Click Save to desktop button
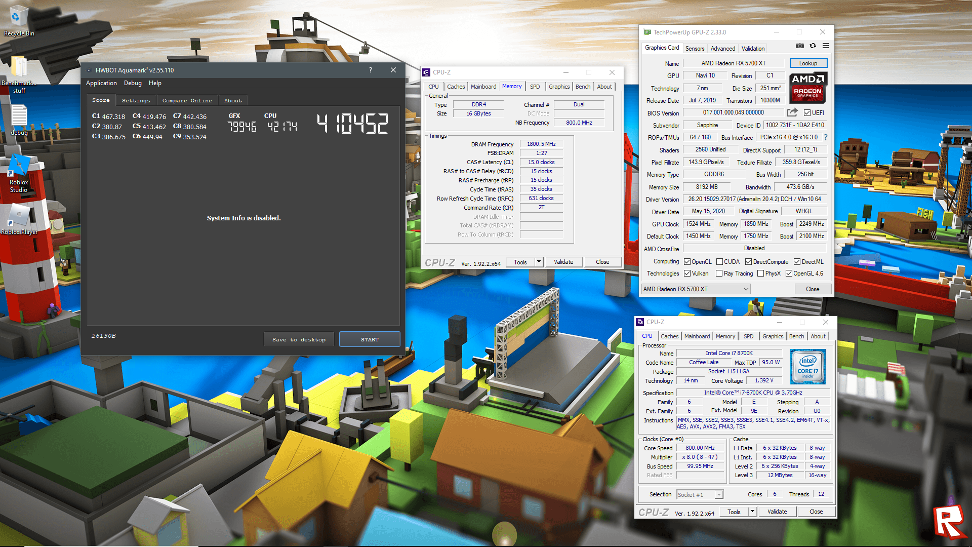The width and height of the screenshot is (972, 547). [x=299, y=339]
